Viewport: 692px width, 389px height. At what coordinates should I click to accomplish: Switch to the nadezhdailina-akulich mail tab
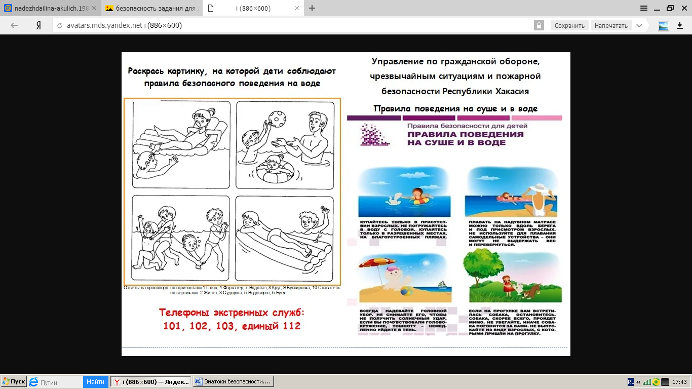(50, 9)
